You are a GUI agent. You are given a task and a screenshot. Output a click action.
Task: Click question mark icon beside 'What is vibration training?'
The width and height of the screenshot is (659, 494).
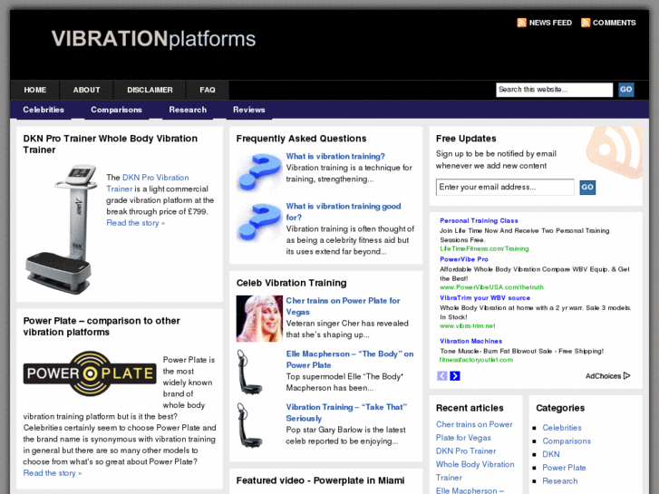259,172
